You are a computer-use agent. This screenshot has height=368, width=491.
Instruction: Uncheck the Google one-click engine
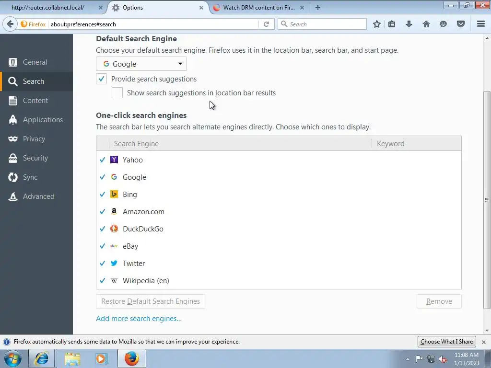coord(102,177)
